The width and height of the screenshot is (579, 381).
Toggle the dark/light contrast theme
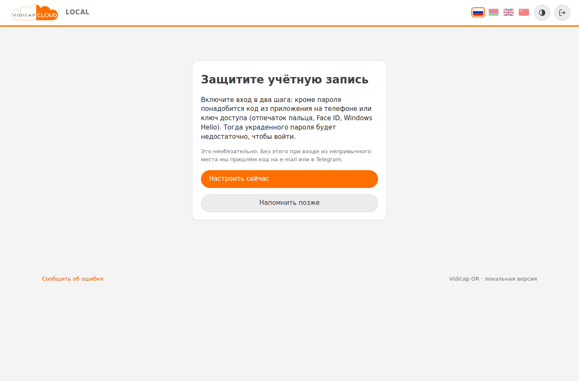tap(542, 13)
